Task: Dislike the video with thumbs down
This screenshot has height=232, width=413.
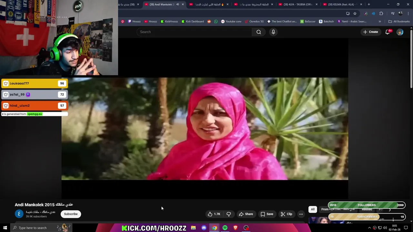Action: (229, 214)
